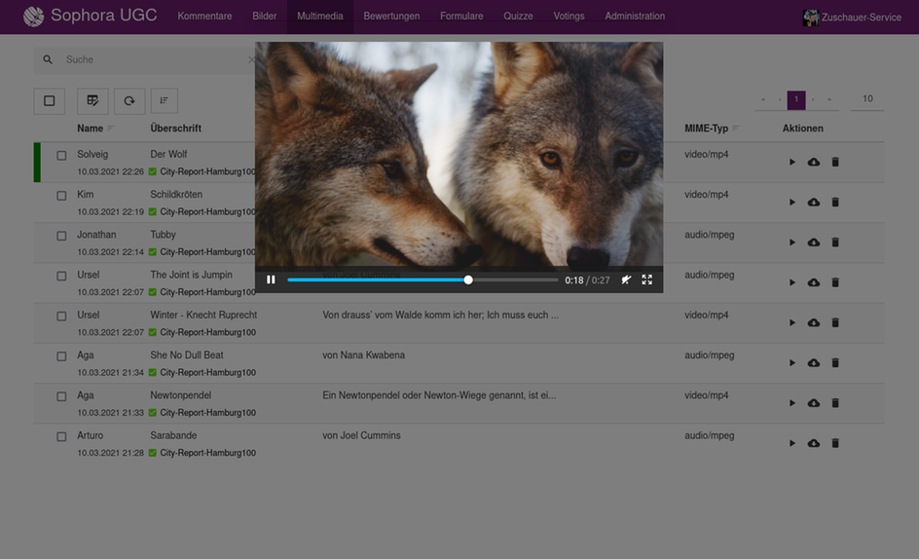Viewport: 919px width, 559px height.
Task: Open the Multimedia menu
Action: [320, 17]
